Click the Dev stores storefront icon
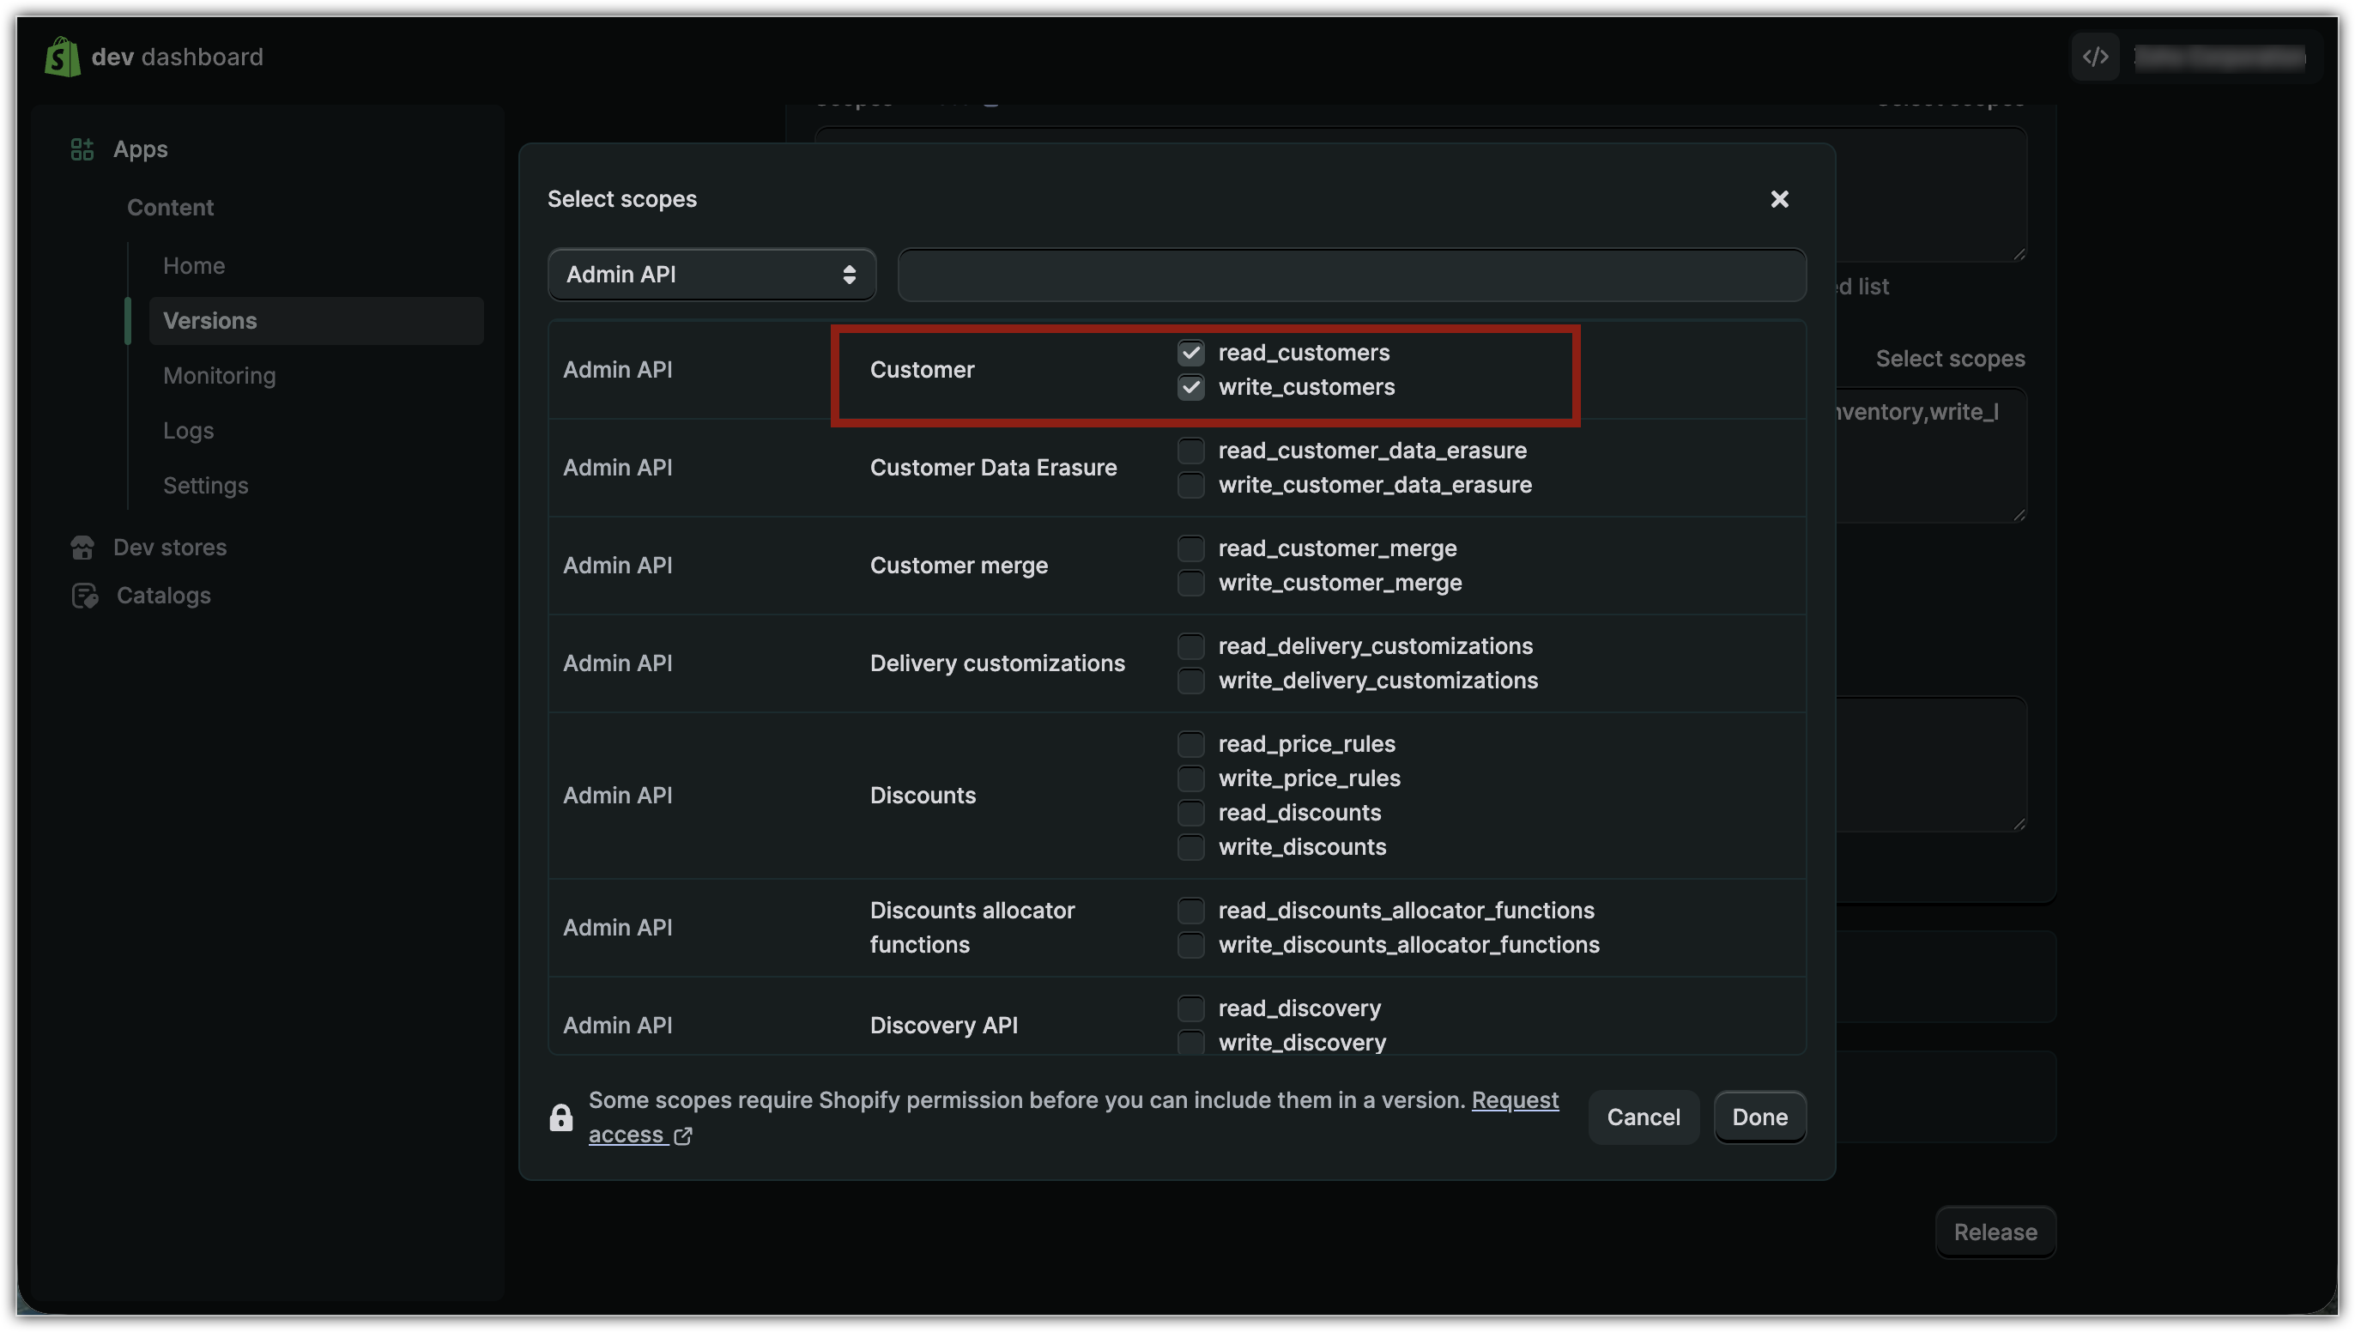The image size is (2355, 1332). tap(82, 547)
